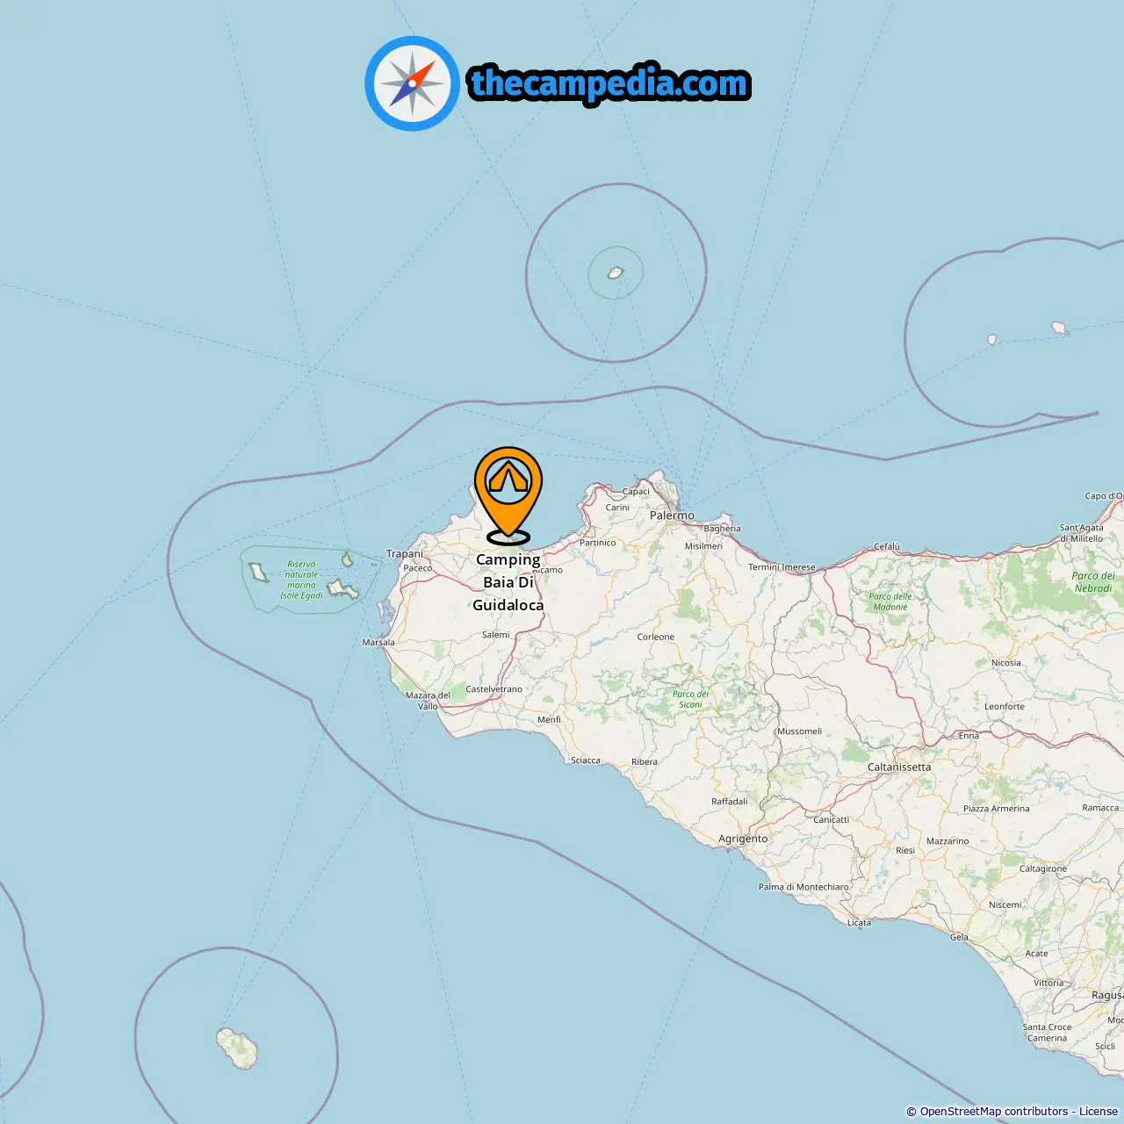The image size is (1124, 1124).
Task: Click the Caltanissetta city label
Action: tap(899, 767)
